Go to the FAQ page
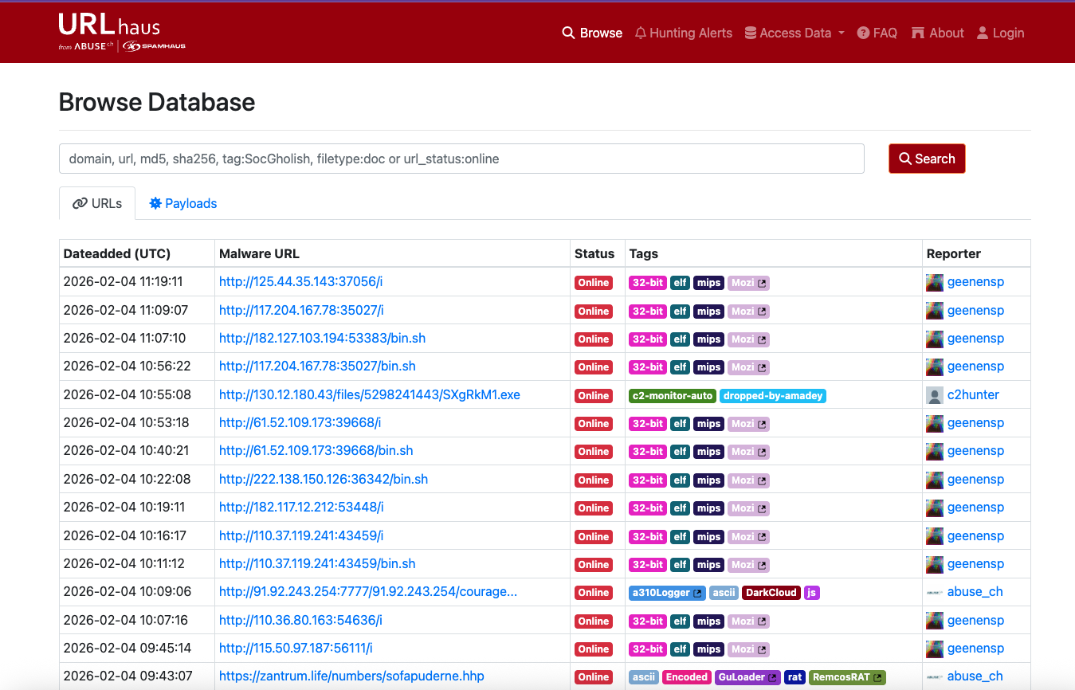Image resolution: width=1075 pixels, height=690 pixels. coord(877,33)
